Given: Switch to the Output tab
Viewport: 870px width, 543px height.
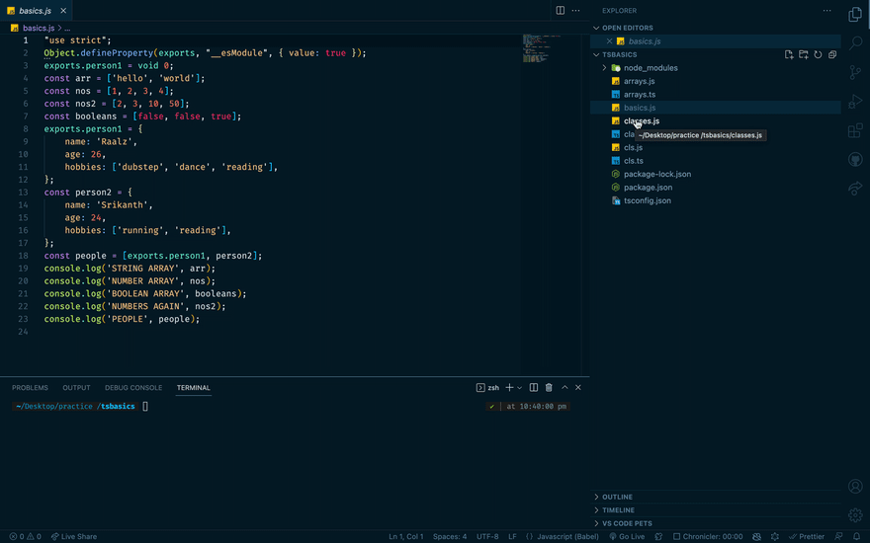Looking at the screenshot, I should (x=76, y=387).
